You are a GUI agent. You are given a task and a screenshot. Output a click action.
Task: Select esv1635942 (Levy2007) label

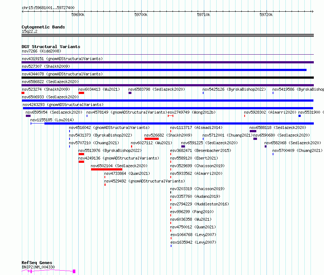click(x=193, y=242)
